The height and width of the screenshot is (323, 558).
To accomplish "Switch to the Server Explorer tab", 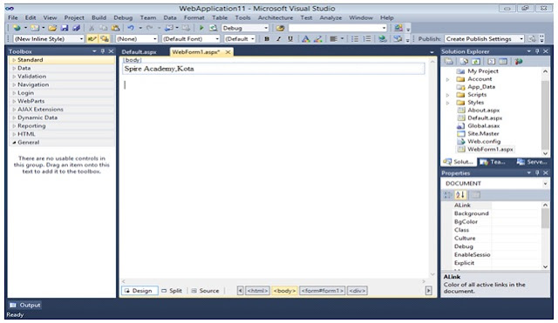I will (532, 162).
